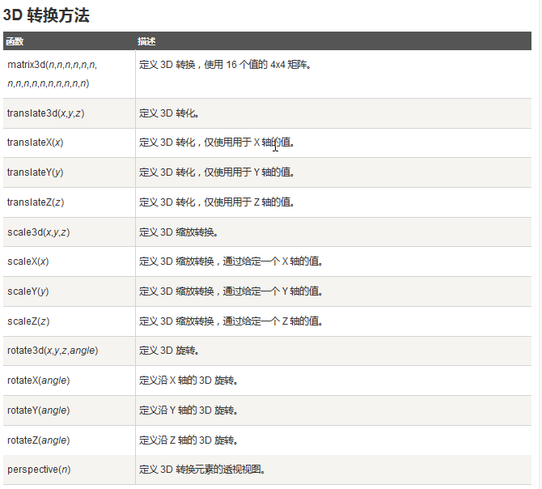Click the scaleY description "通过给定一个 Y 轴的值"

(273, 291)
